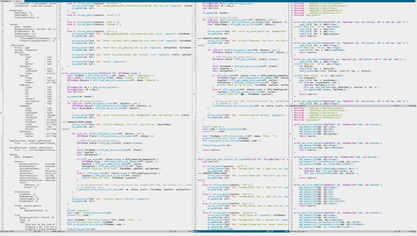The height and width of the screenshot is (236, 417).
Task: Click the AddGroup: {} entry
Action: point(32,185)
